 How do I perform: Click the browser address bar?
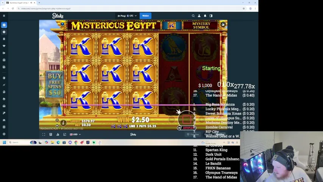[x=130, y=8]
